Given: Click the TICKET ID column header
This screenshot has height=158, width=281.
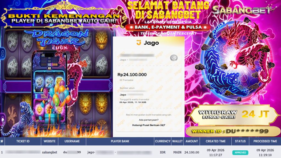Looking at the screenshot, I should click(23, 141).
